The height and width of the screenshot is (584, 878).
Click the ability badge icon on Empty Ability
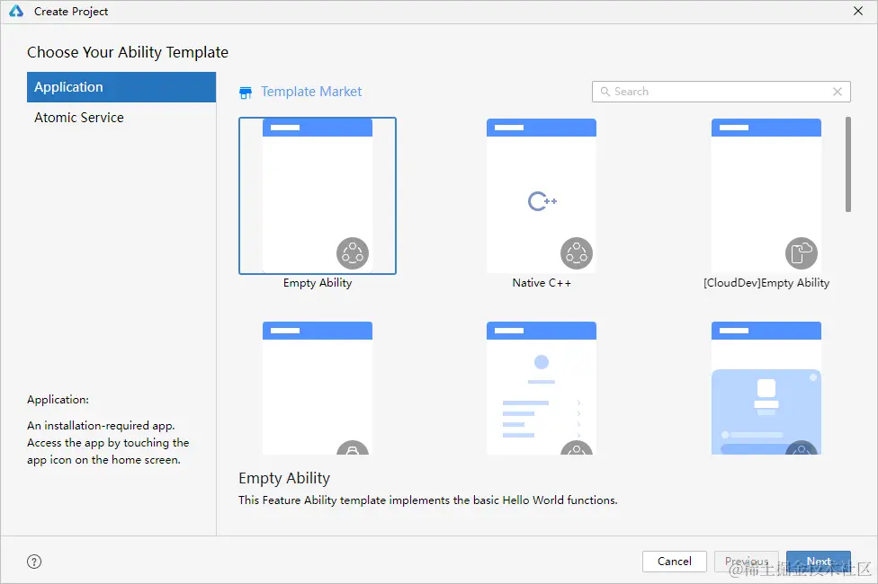[353, 252]
